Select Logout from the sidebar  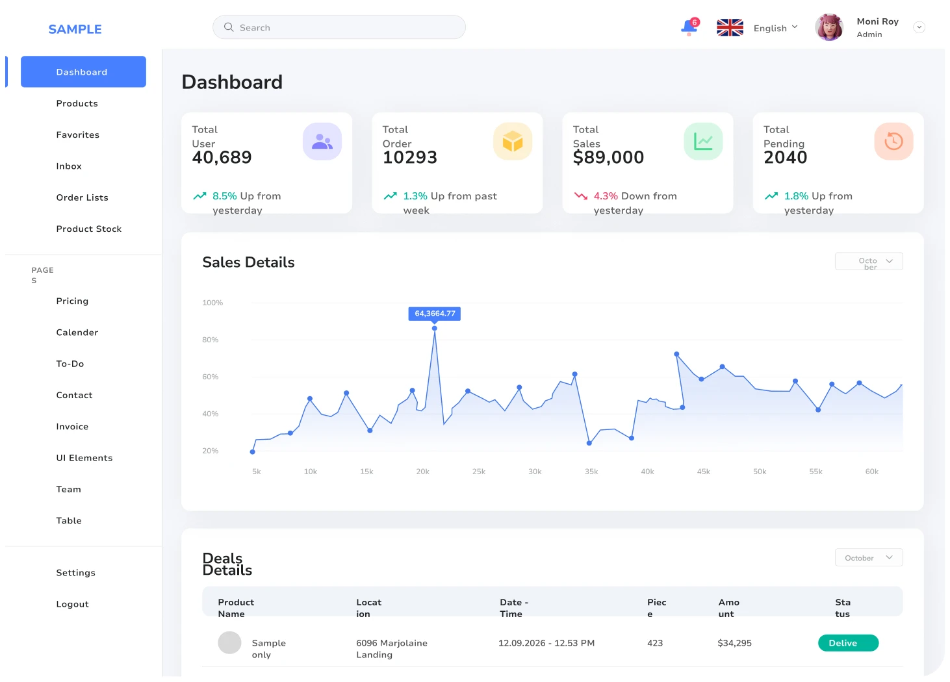(72, 604)
